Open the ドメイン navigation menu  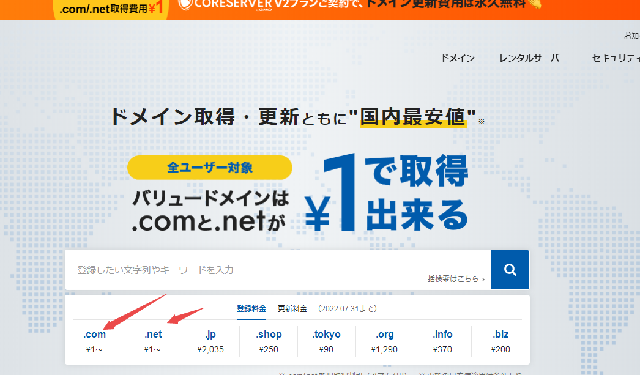(x=458, y=58)
